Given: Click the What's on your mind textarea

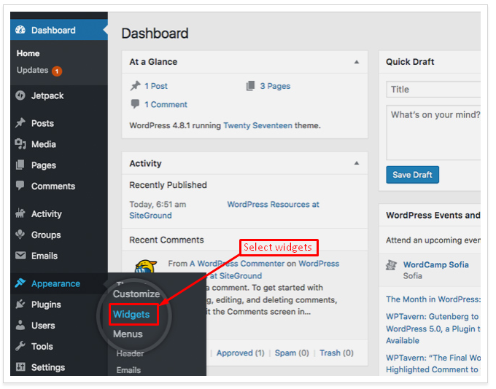Looking at the screenshot, I should click(x=433, y=133).
